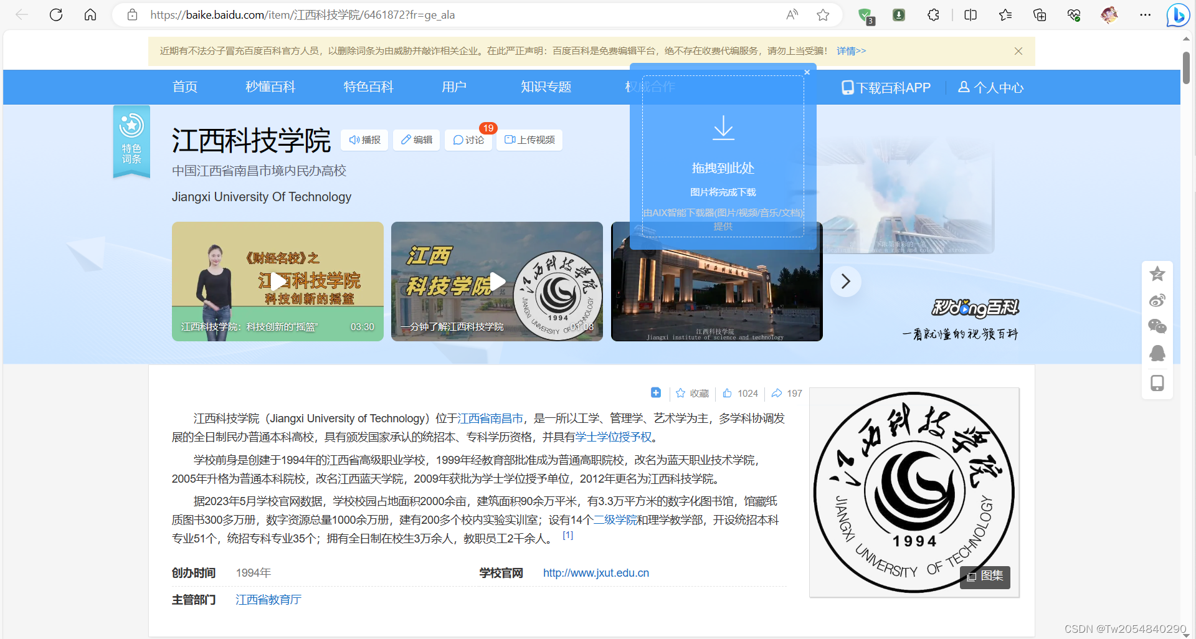Click 下载百科APP link
Viewport: 1196px width, 639px height.
886,88
